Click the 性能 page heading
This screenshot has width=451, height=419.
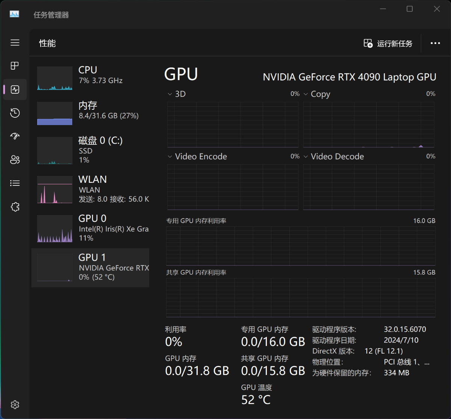[x=47, y=43]
